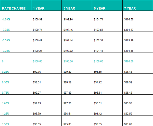Select the 1.50% rate change row label
The width and height of the screenshot is (153, 126).
point(6,124)
